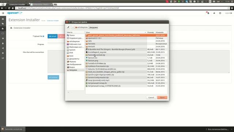Click the blue Upload button
Viewport: 234px width, 132px height.
(x=53, y=36)
